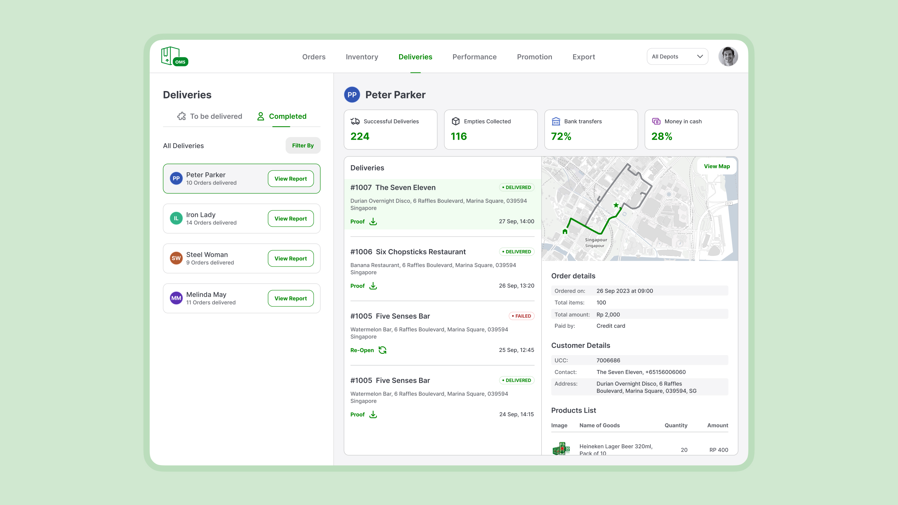View Report for Iron Lady

(x=290, y=219)
